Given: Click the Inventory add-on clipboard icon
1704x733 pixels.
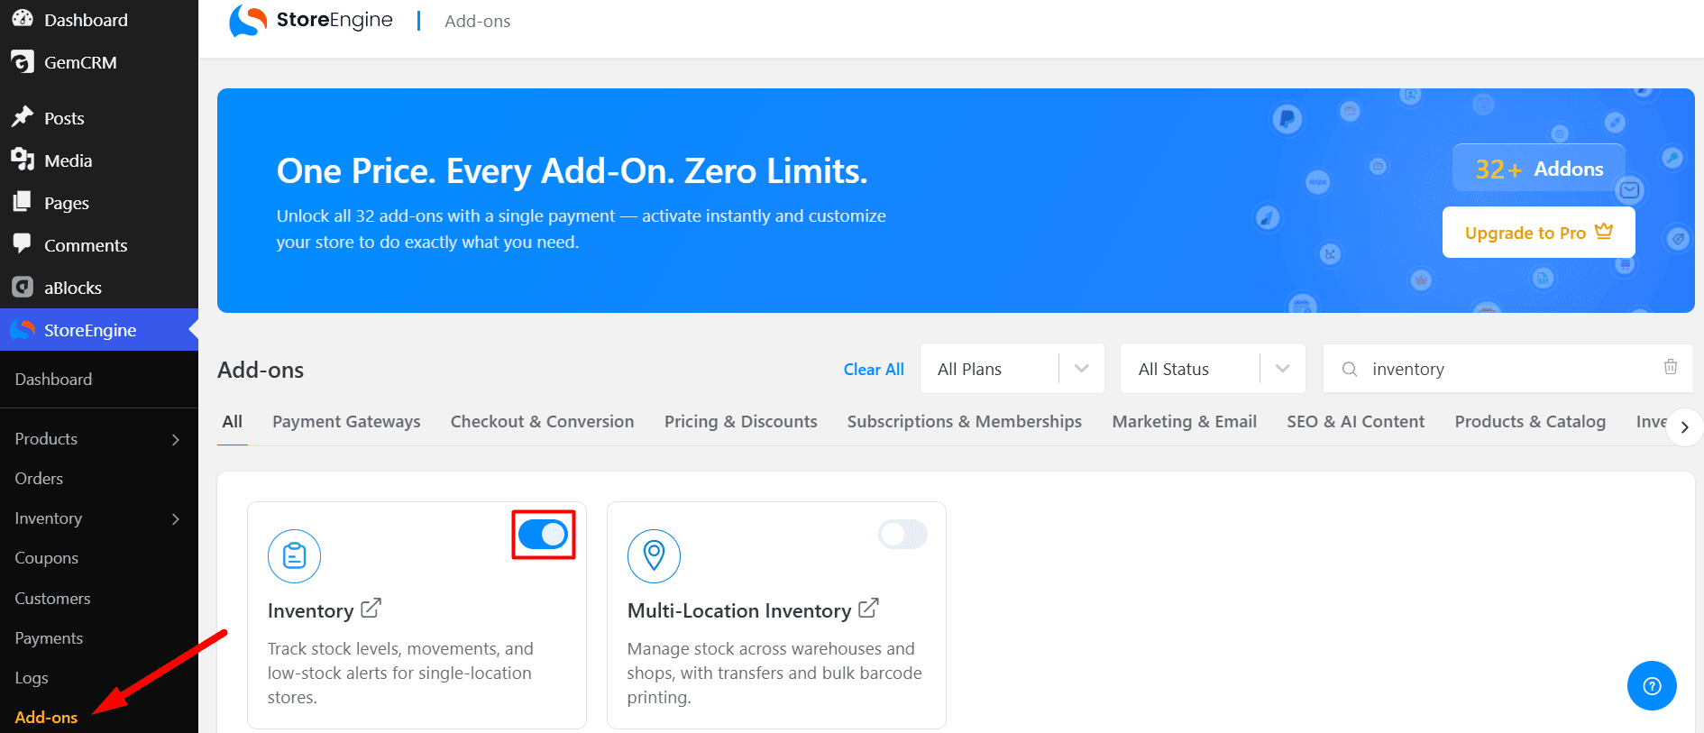Looking at the screenshot, I should (x=294, y=555).
